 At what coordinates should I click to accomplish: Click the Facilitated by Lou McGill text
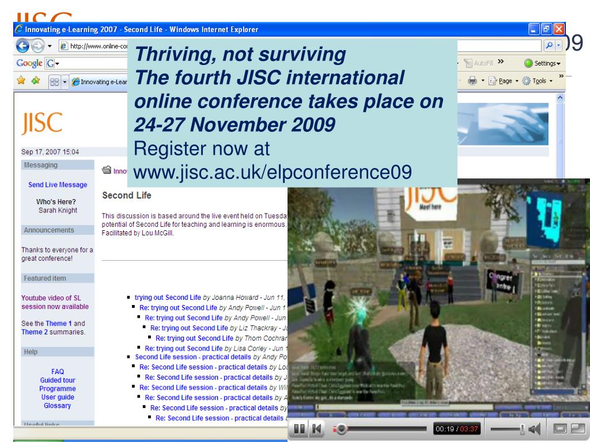[138, 233]
